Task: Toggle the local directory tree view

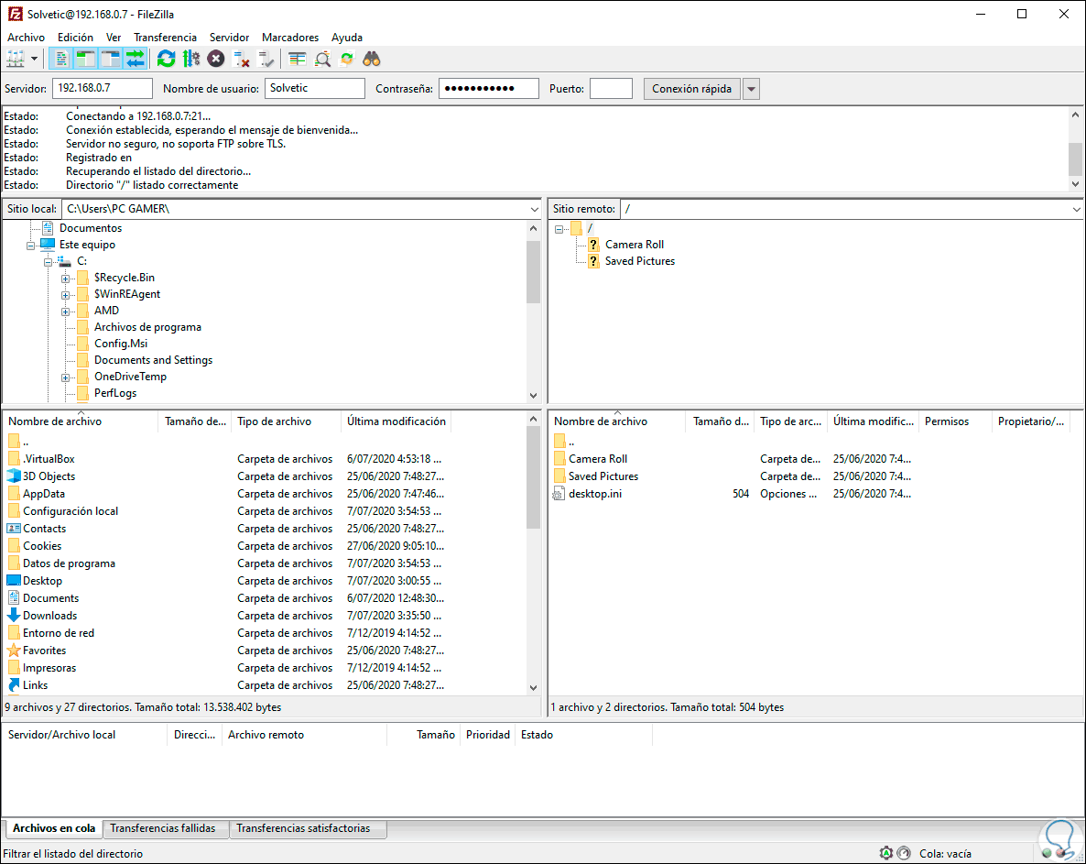Action: (x=86, y=59)
